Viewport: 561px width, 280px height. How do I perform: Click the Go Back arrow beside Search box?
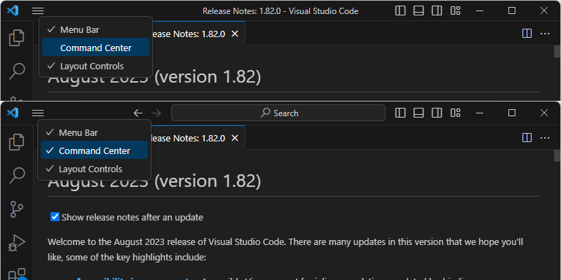pyautogui.click(x=138, y=113)
